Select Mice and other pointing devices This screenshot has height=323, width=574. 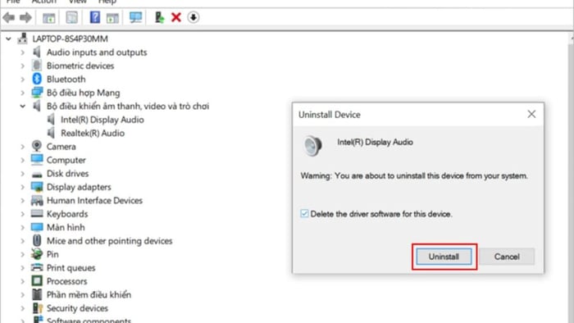coord(109,241)
